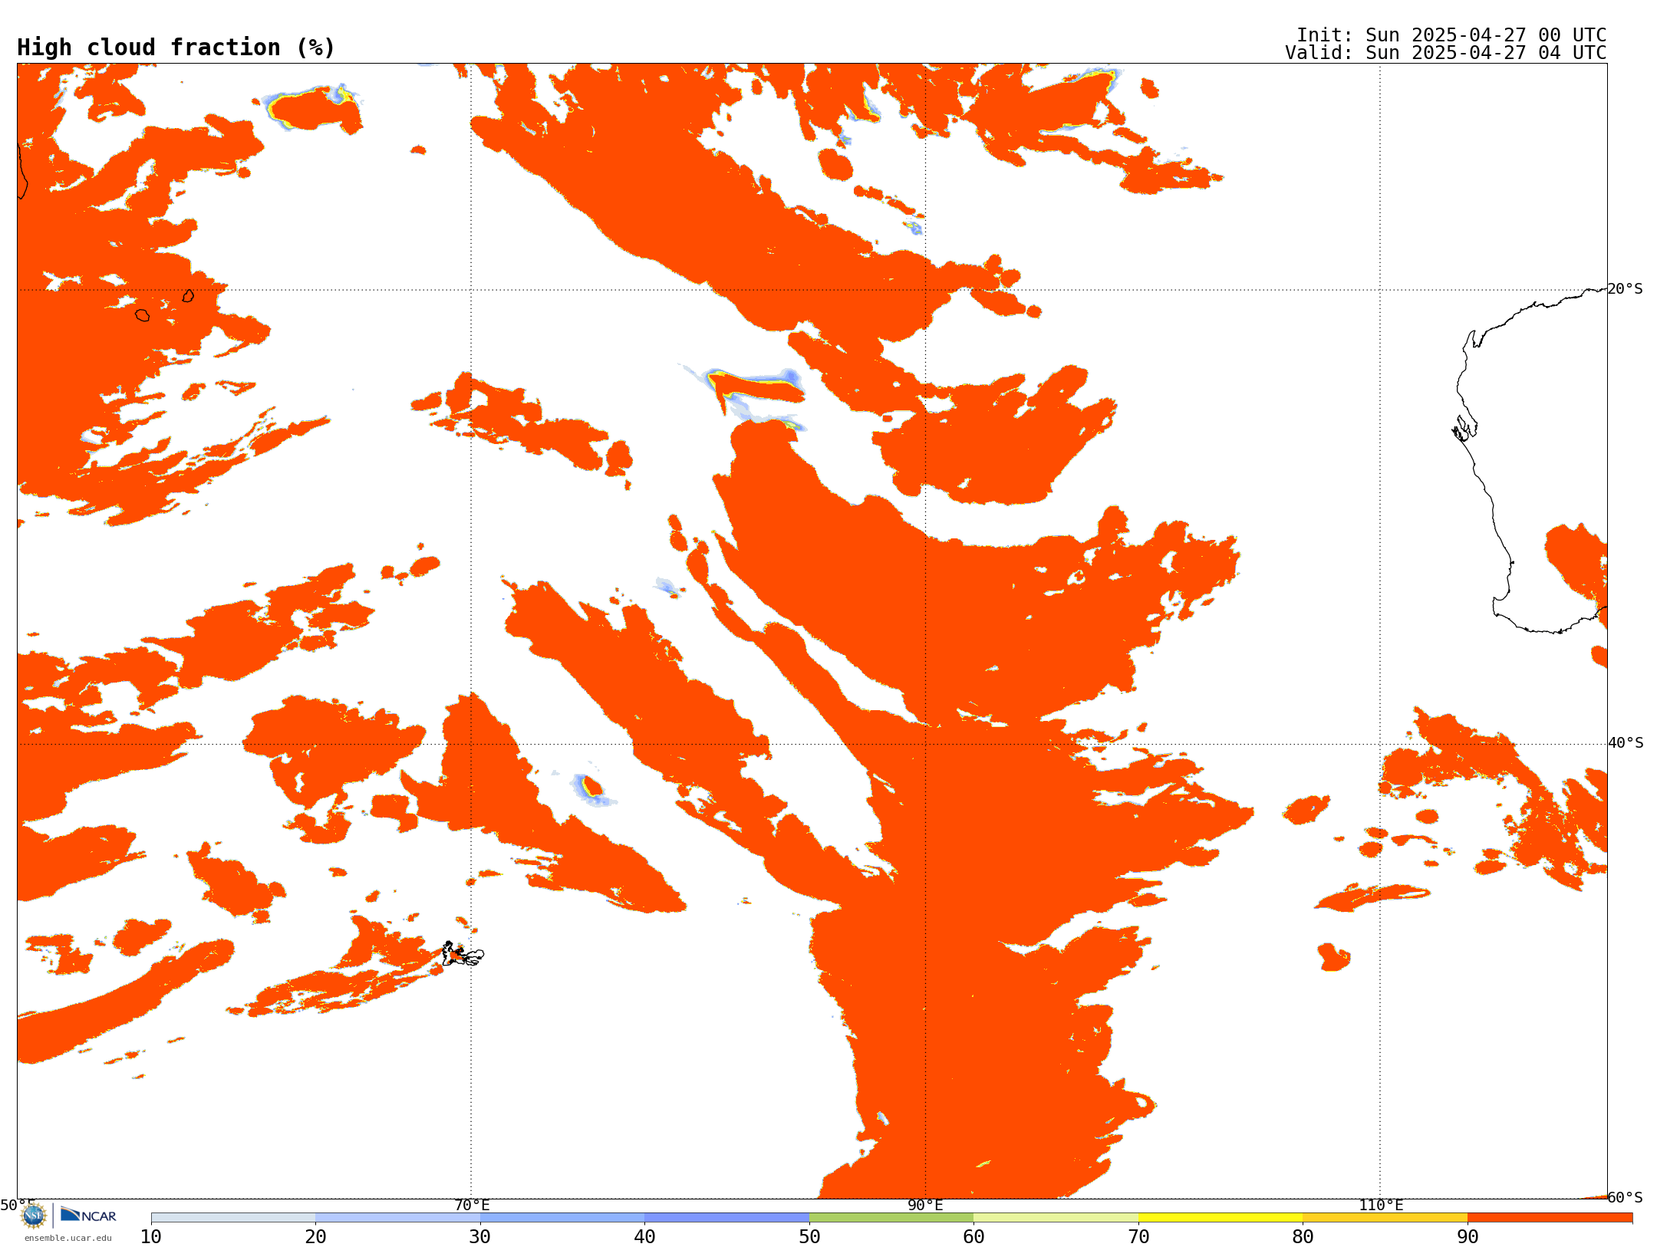Image resolution: width=1657 pixels, height=1247 pixels.
Task: Click the 60°S latitude label
Action: click(x=1625, y=1197)
